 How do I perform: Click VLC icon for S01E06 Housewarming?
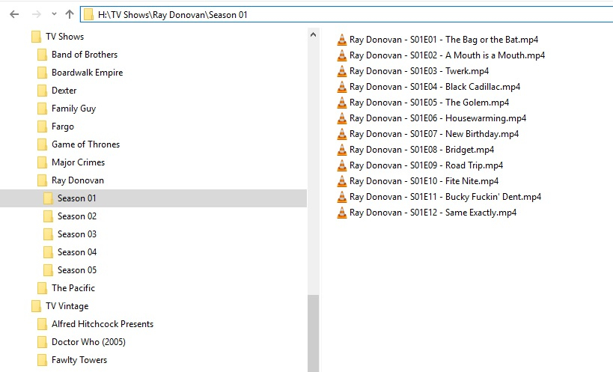(342, 118)
